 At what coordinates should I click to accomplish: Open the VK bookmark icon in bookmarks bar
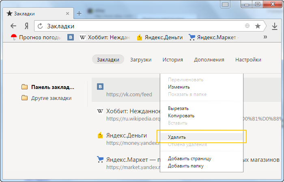[71, 37]
